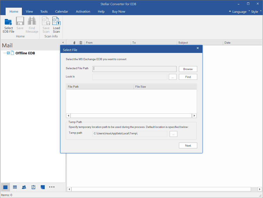Click main message list left scroll arrow

pos(69,189)
